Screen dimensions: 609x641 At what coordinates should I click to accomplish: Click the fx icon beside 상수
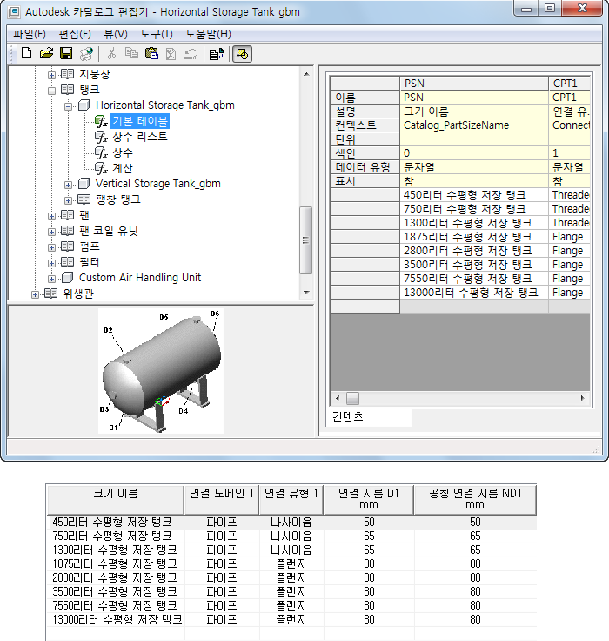(101, 153)
